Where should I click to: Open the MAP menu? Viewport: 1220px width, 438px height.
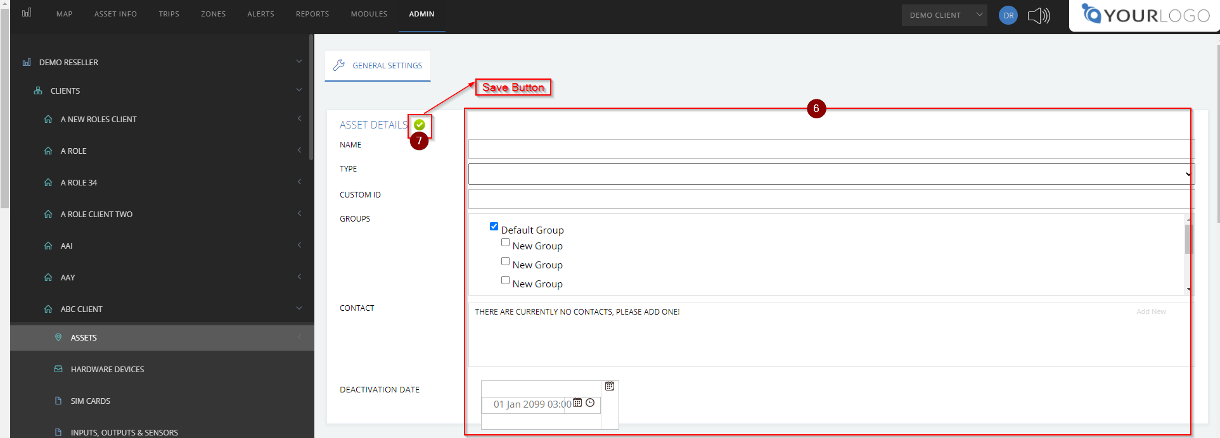65,14
